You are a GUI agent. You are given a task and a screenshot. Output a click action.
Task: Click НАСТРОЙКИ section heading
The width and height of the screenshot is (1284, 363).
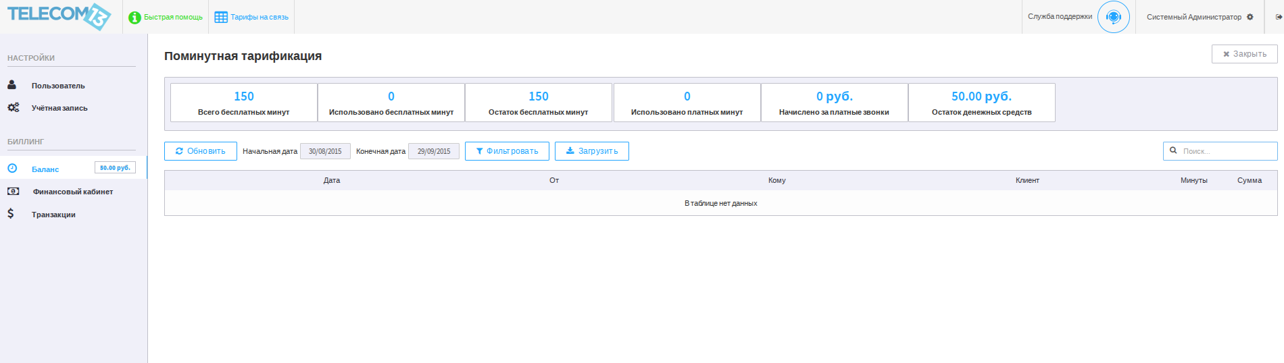(x=31, y=58)
